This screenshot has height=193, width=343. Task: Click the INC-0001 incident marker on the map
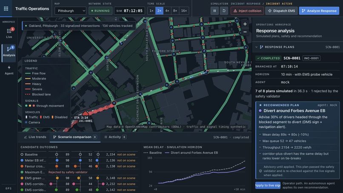point(86,113)
